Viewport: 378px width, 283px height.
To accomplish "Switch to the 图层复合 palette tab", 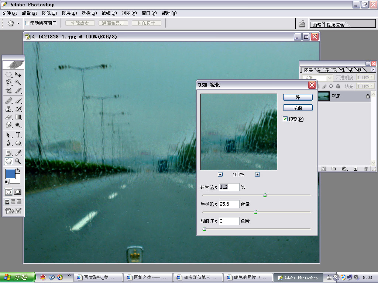I will 336,25.
